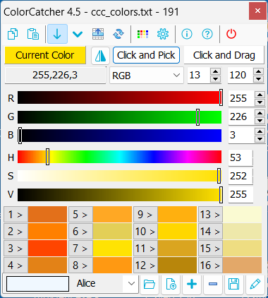The width and height of the screenshot is (268, 298).
Task: Click the file upload document icon
Action: [171, 284]
